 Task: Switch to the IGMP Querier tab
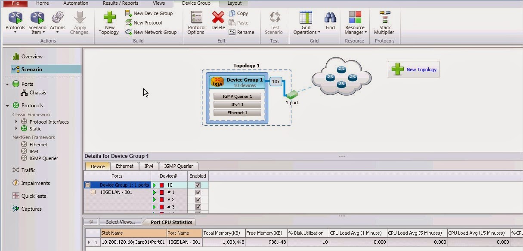pos(178,166)
